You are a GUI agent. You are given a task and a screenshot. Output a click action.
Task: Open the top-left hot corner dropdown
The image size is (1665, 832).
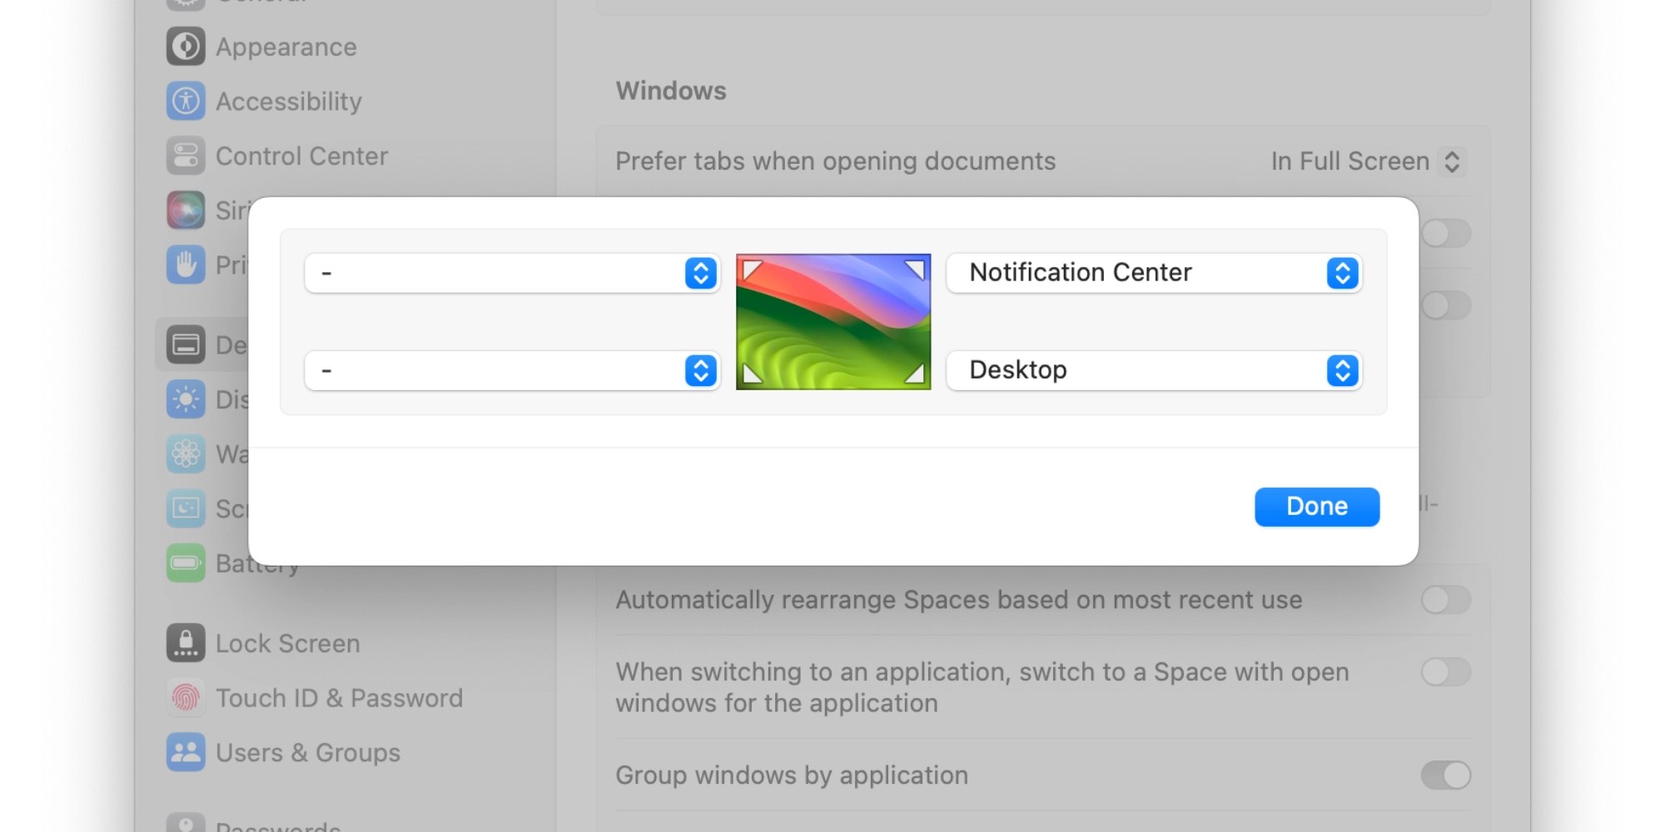tap(512, 273)
